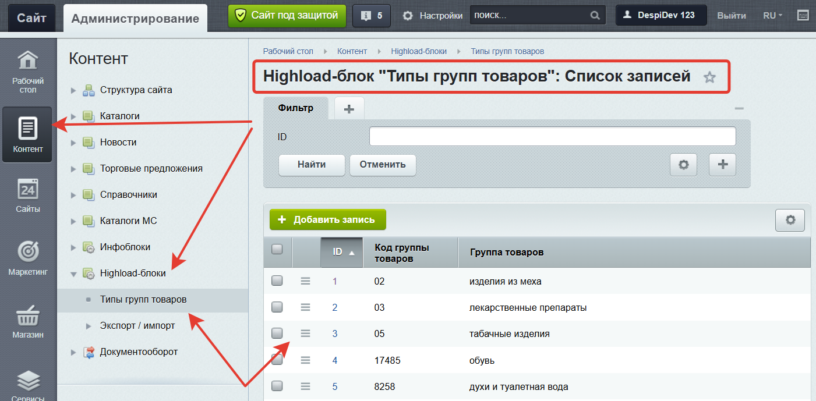This screenshot has width=816, height=401.
Task: Click the plus button beside the filter gear
Action: pyautogui.click(x=723, y=165)
